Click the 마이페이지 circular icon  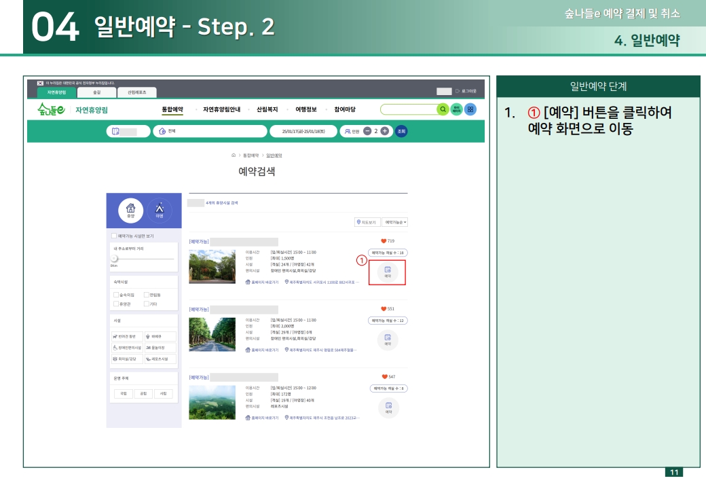tap(455, 109)
